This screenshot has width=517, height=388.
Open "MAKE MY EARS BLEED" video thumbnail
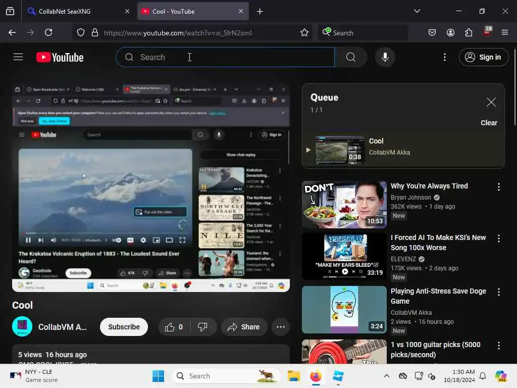pyautogui.click(x=344, y=256)
